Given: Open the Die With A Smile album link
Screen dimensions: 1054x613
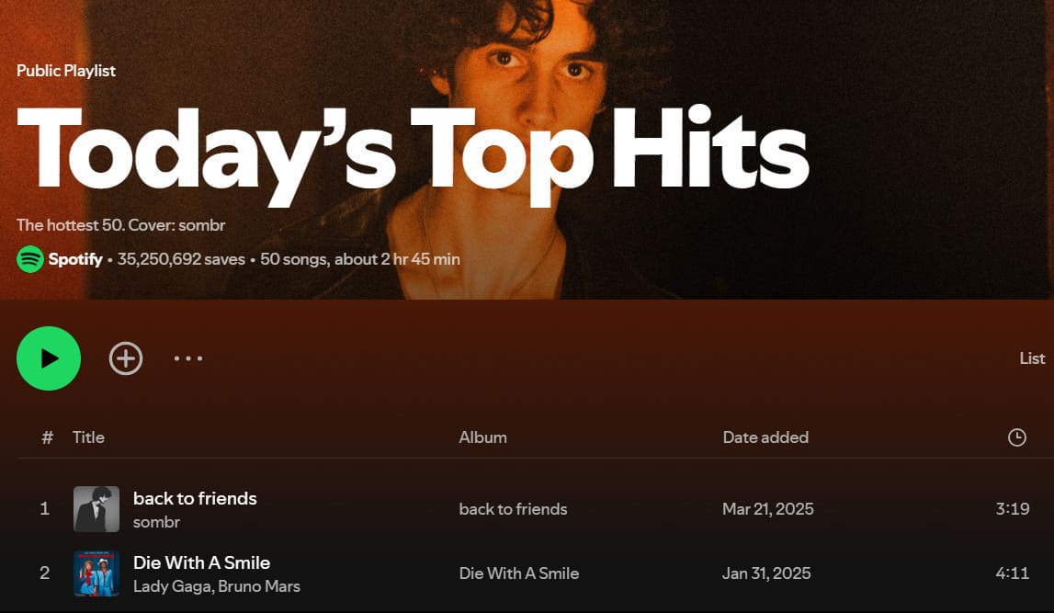Looking at the screenshot, I should pyautogui.click(x=518, y=573).
